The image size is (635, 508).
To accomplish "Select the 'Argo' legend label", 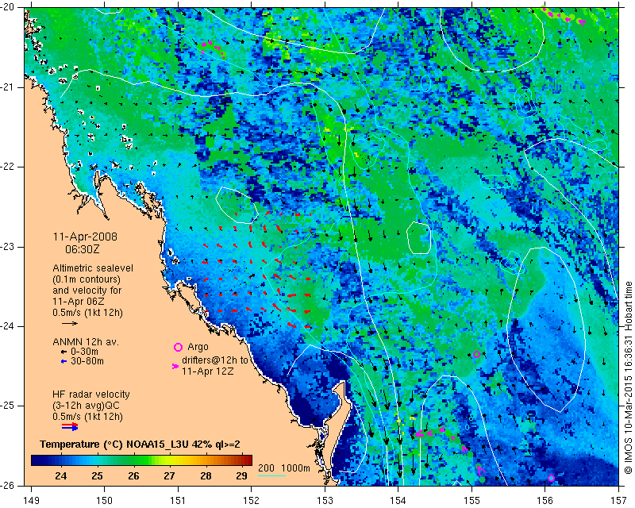I will pos(198,347).
